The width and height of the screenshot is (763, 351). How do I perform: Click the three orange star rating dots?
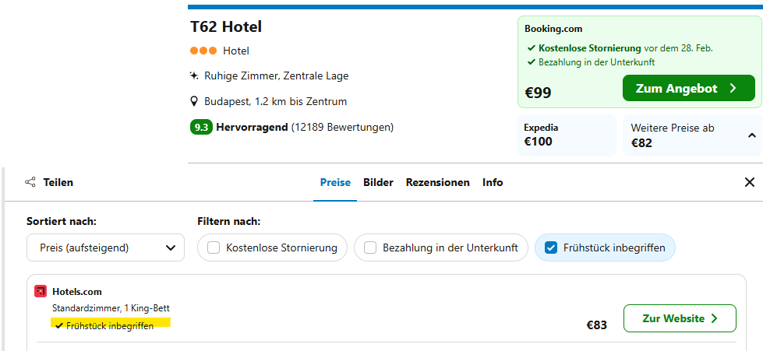tap(203, 51)
